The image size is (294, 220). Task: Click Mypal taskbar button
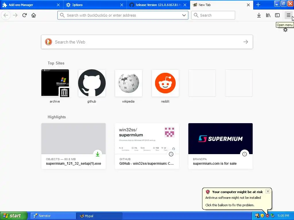pos(99,216)
